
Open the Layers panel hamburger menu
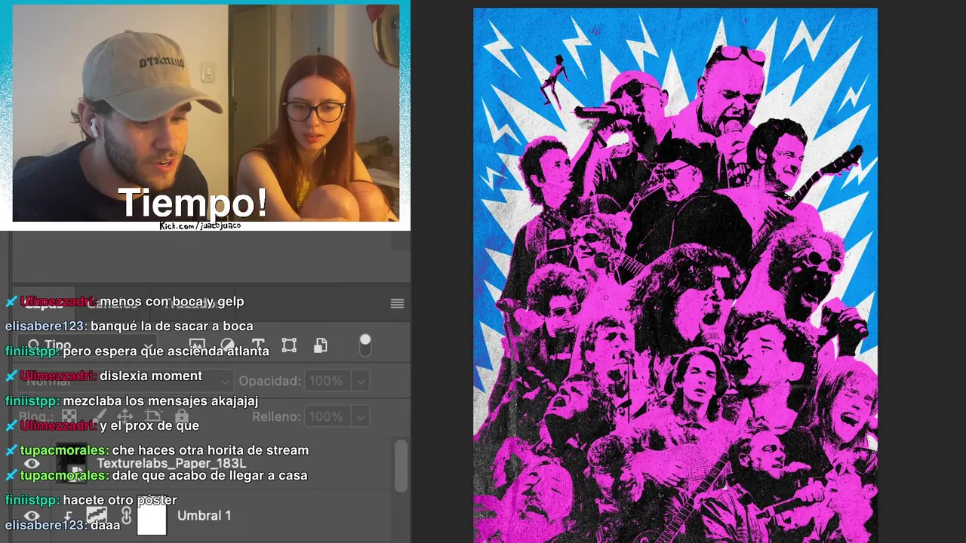point(397,304)
